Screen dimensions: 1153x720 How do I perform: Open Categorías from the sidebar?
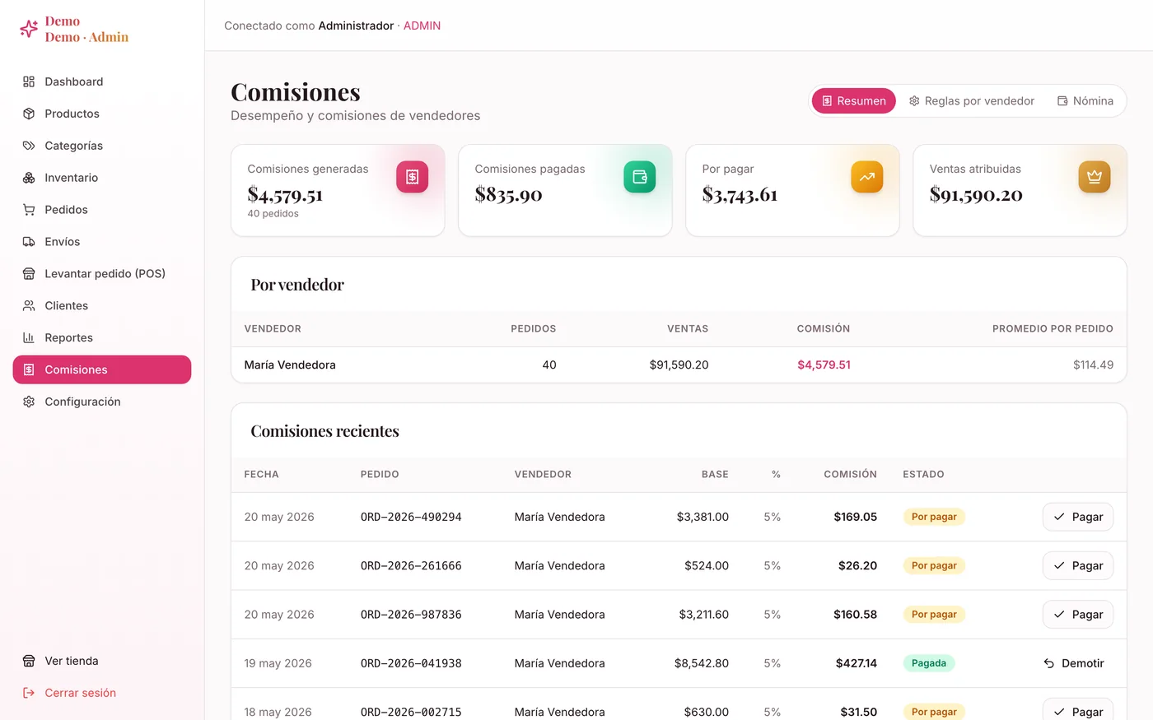102,146
